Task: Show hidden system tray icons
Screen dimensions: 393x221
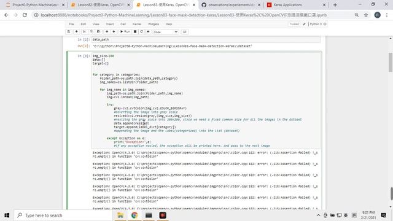Action: 318,215
